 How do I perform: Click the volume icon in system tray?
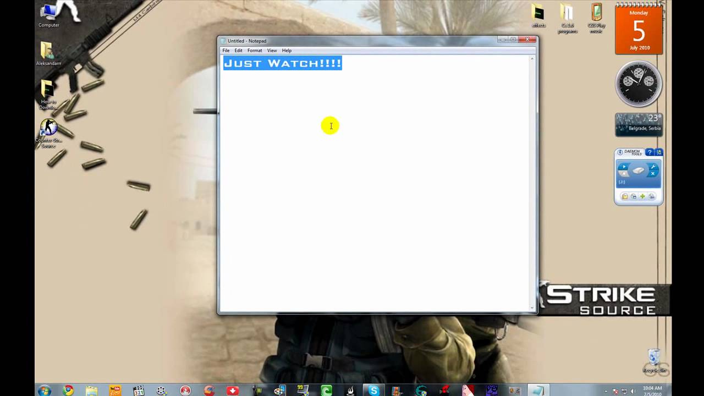click(632, 391)
